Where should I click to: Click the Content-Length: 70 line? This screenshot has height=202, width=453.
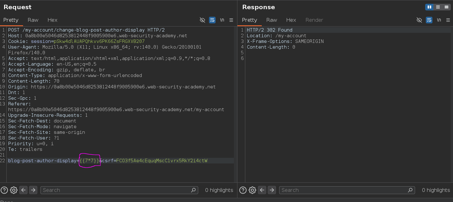point(34,81)
